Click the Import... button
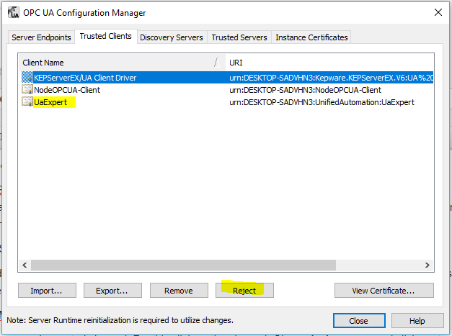This screenshot has height=336, width=452. [x=47, y=291]
